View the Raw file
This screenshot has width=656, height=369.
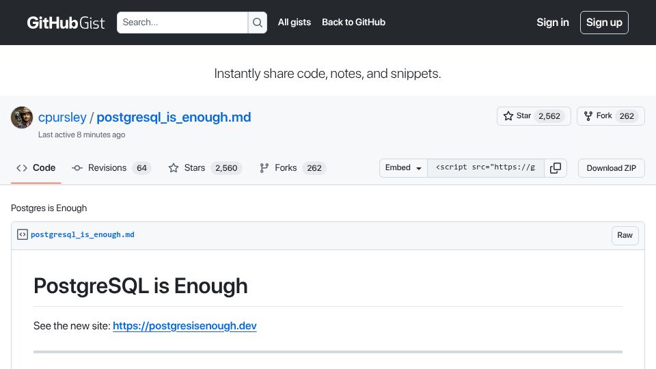point(625,235)
